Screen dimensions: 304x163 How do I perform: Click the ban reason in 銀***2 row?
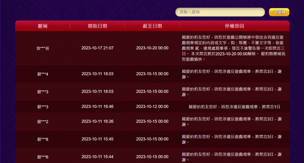pos(232,122)
